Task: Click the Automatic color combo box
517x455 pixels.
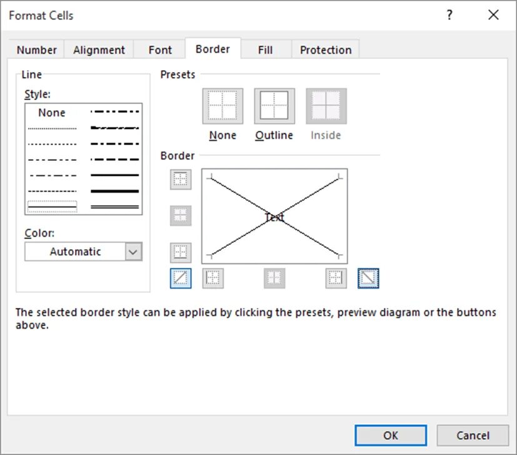Action: click(x=75, y=252)
